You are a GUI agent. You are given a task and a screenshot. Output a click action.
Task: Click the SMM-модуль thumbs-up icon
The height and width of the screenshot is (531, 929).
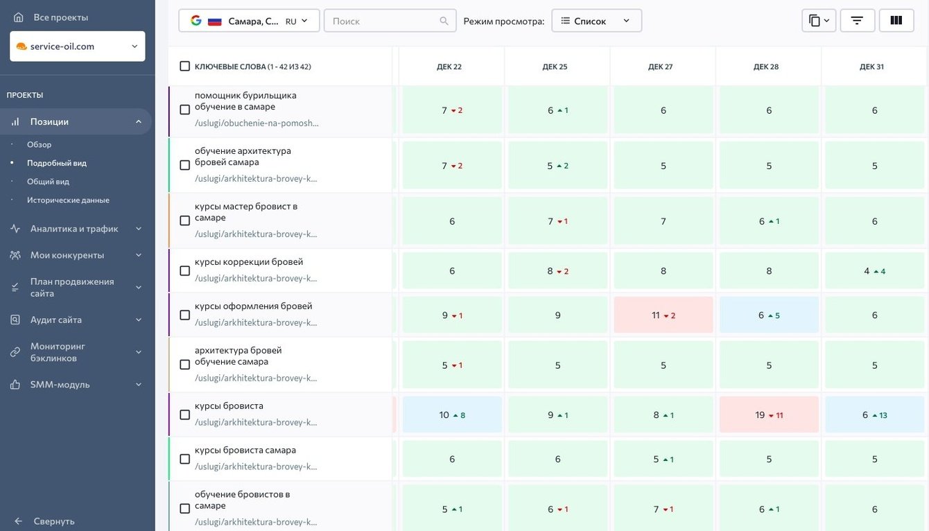pyautogui.click(x=15, y=384)
